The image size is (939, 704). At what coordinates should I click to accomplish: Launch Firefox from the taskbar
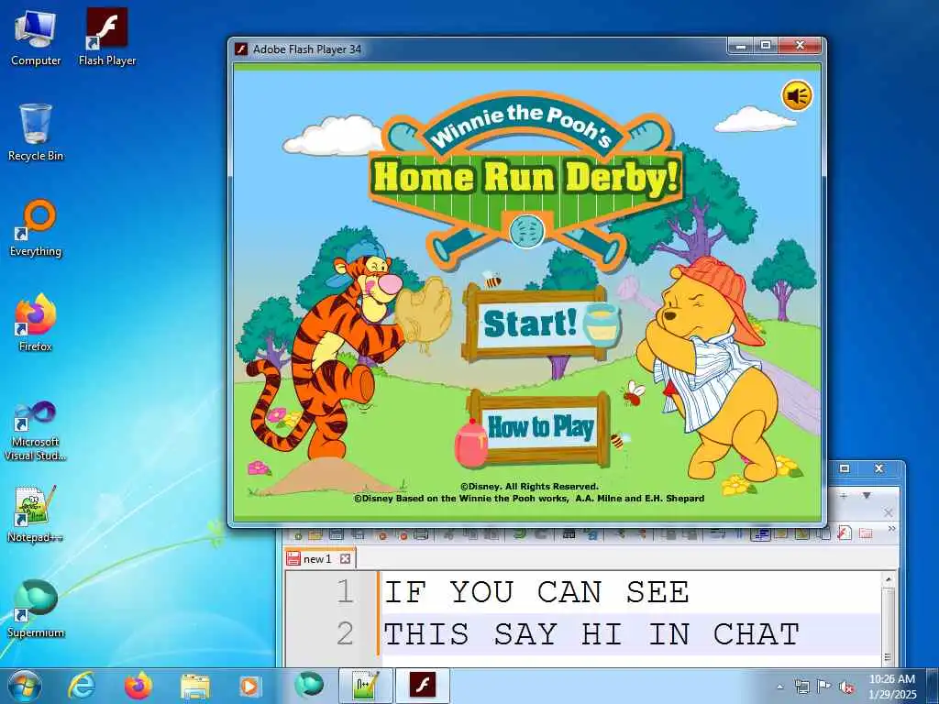[x=138, y=686]
